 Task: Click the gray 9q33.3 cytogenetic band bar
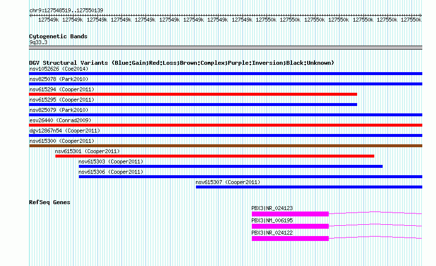pyautogui.click(x=225, y=48)
